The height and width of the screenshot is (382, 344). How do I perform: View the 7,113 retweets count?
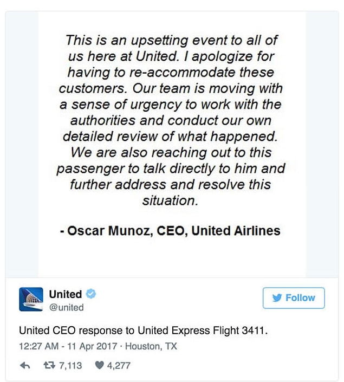tap(70, 365)
